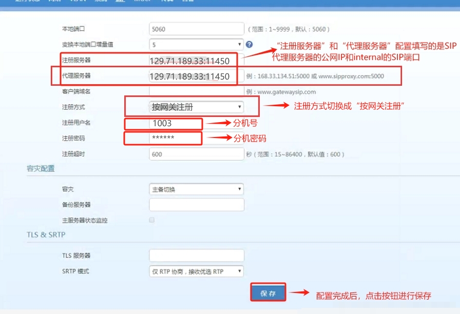Click the 保存 button
This screenshot has width=460, height=314.
(268, 293)
